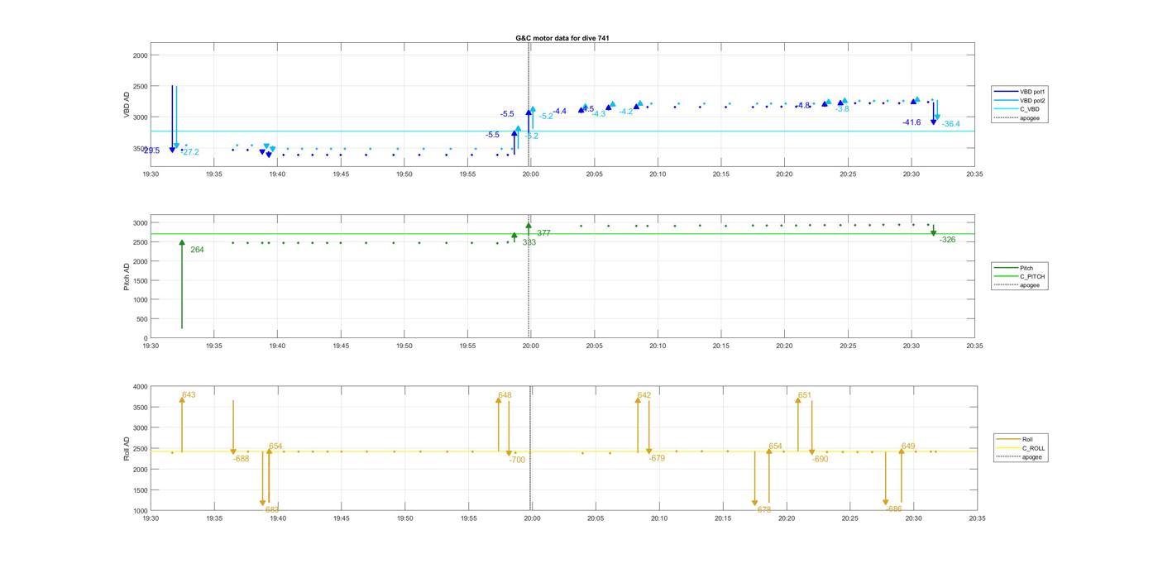This screenshot has width=1158, height=573.
Task: Click 20:30 time tick under Roll plot
Action: (x=913, y=518)
